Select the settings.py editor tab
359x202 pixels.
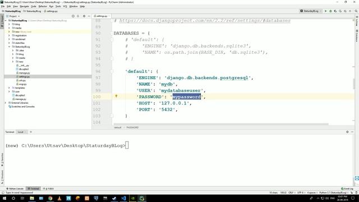(102, 16)
